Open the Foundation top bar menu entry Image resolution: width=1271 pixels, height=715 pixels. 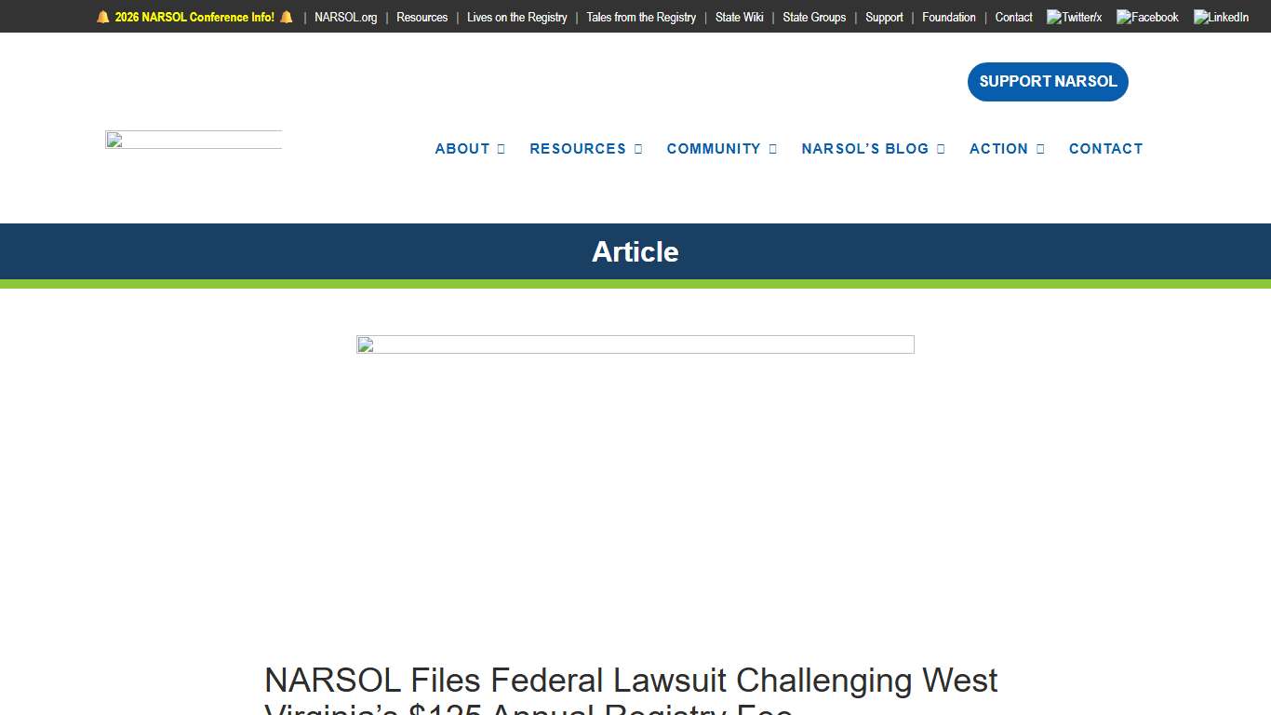(948, 17)
